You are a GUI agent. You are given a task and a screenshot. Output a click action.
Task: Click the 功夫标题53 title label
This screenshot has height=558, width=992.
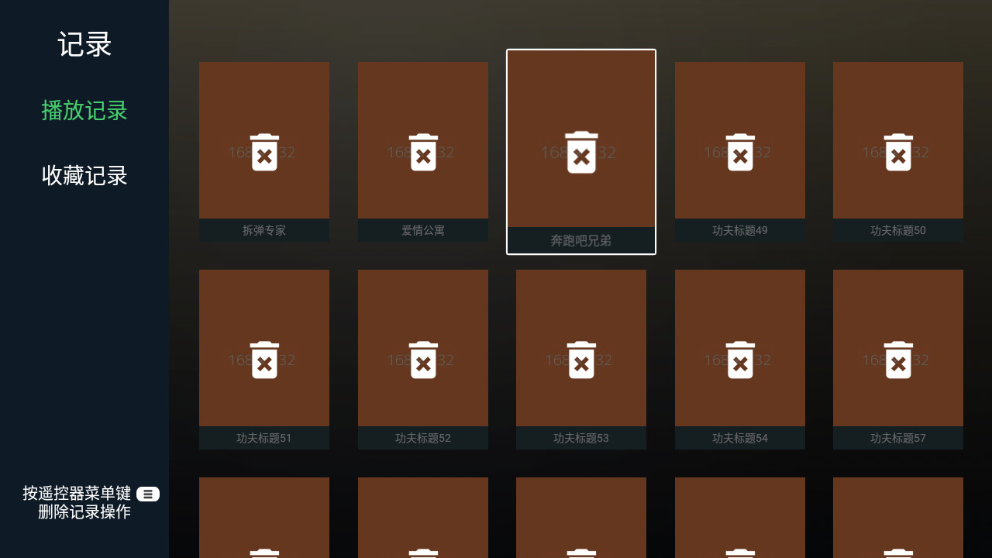(581, 438)
